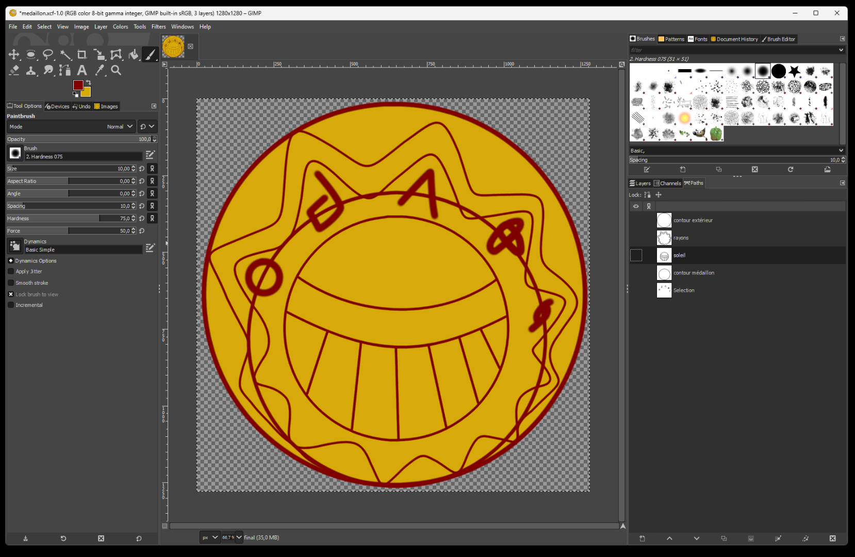Toggle visibility of the soleil layer
The image size is (855, 557).
(x=636, y=255)
